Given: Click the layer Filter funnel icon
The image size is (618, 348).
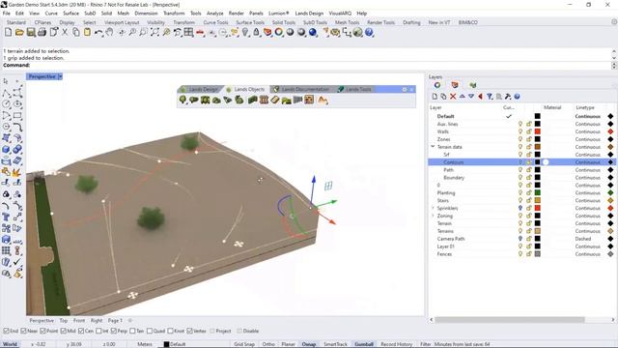Looking at the screenshot, I should [x=490, y=97].
